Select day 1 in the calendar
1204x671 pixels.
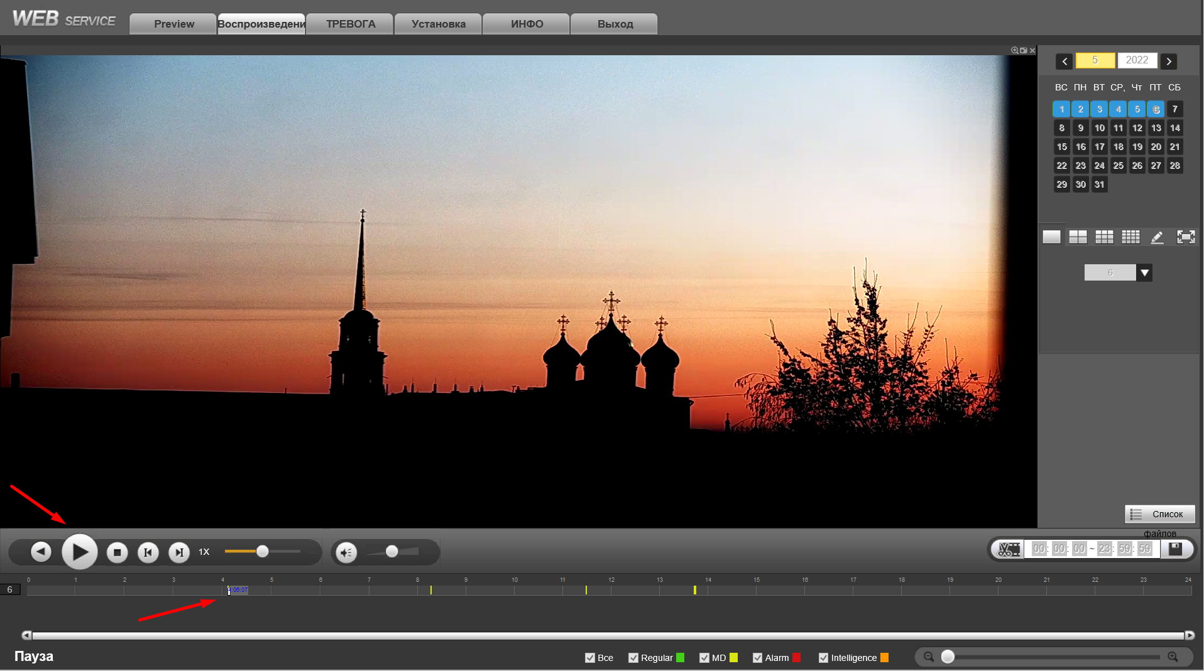point(1061,109)
